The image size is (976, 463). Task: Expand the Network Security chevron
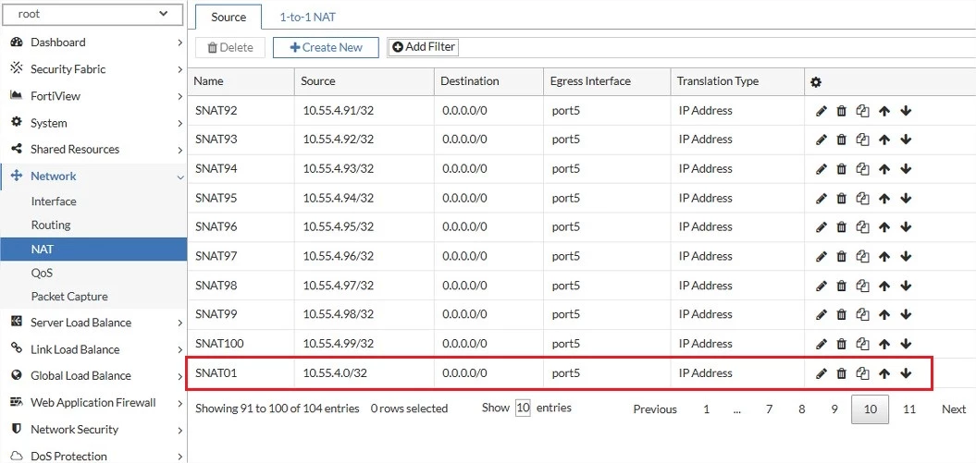coord(179,430)
